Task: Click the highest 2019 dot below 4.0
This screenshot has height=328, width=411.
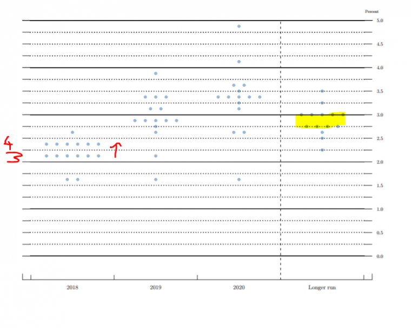Action: pyautogui.click(x=156, y=73)
